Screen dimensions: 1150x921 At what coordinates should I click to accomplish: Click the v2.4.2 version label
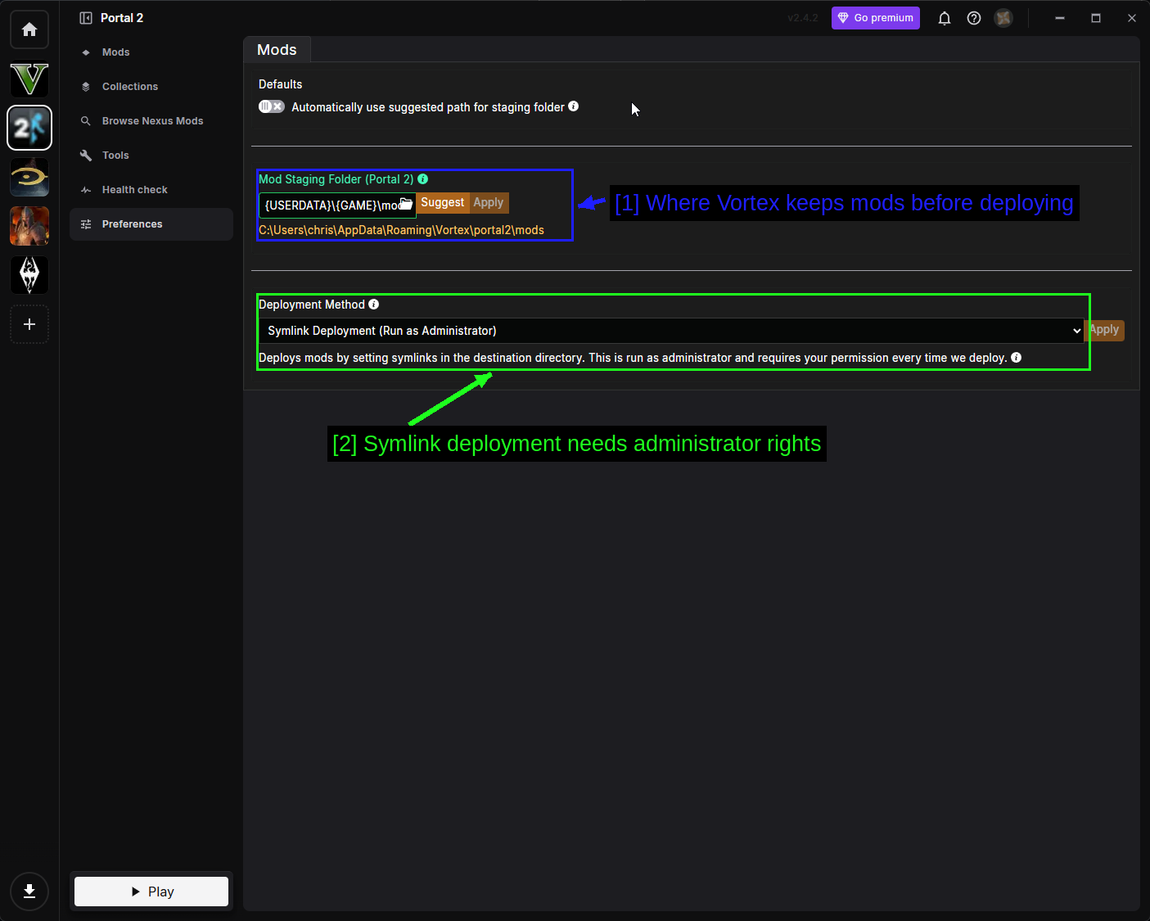802,18
